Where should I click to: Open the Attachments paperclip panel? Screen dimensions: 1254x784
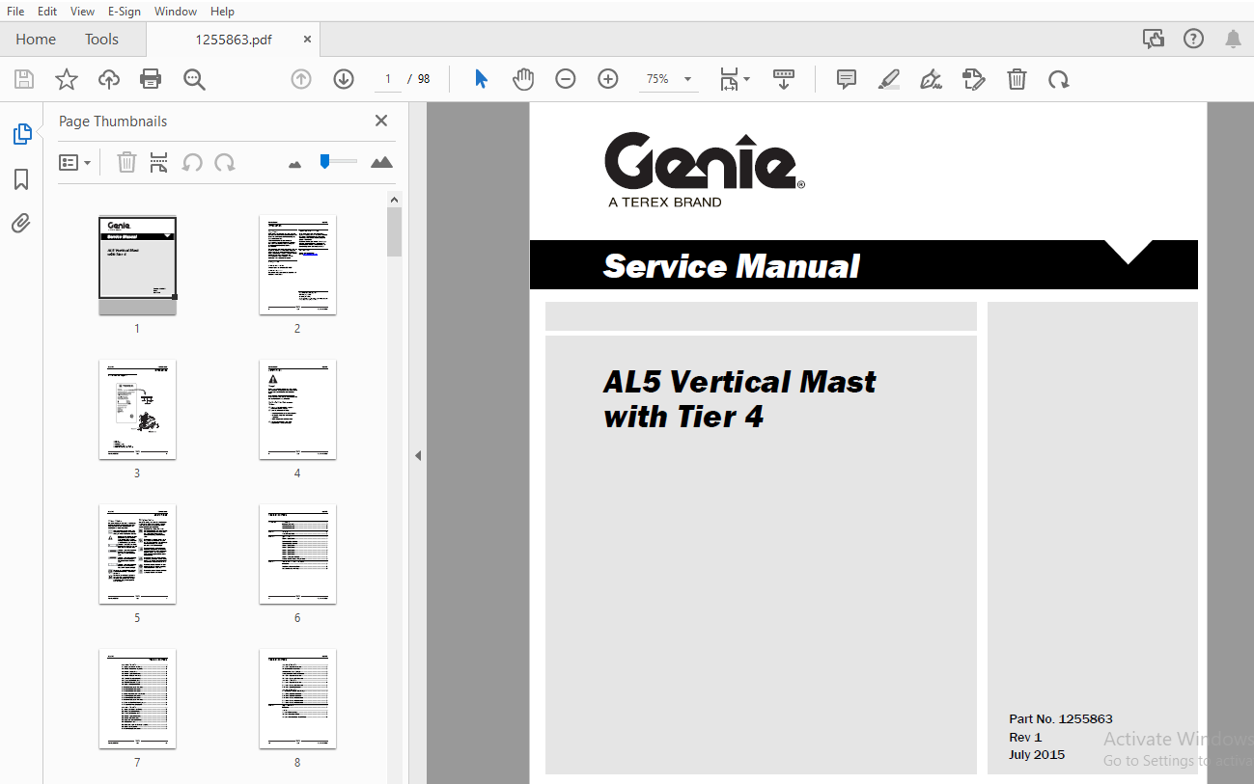point(21,224)
